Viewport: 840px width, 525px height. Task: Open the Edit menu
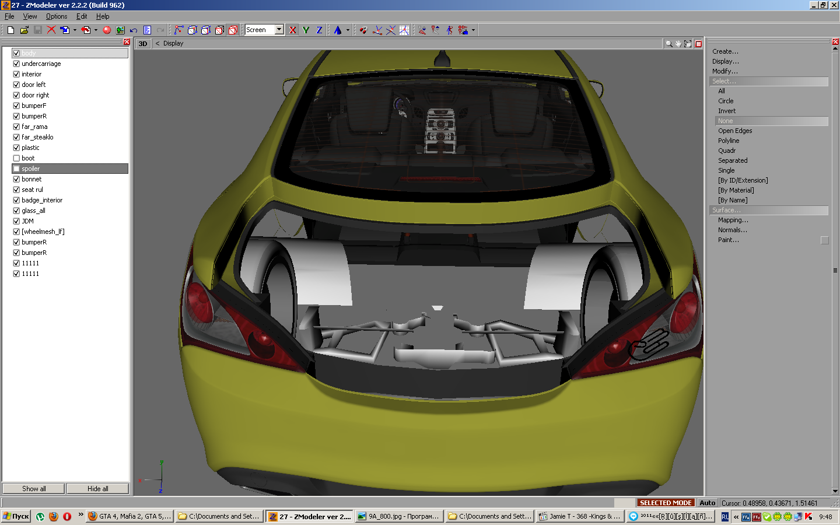point(82,16)
